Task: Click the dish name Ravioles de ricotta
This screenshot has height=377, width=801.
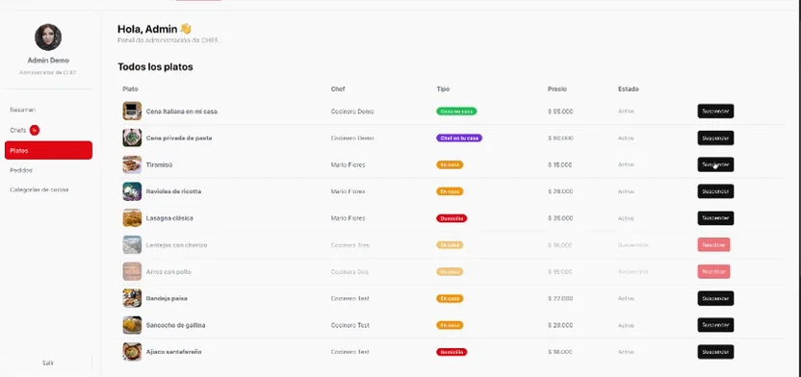Action: point(173,191)
